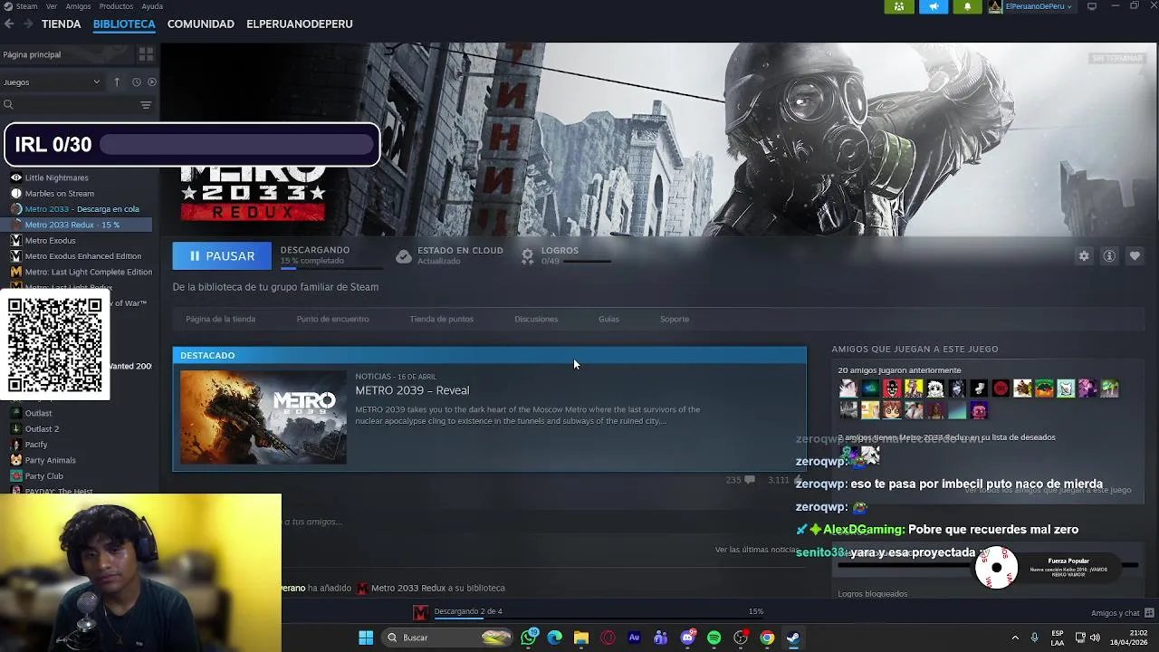This screenshot has width=1159, height=652.
Task: Open the Soporte link
Action: point(675,319)
